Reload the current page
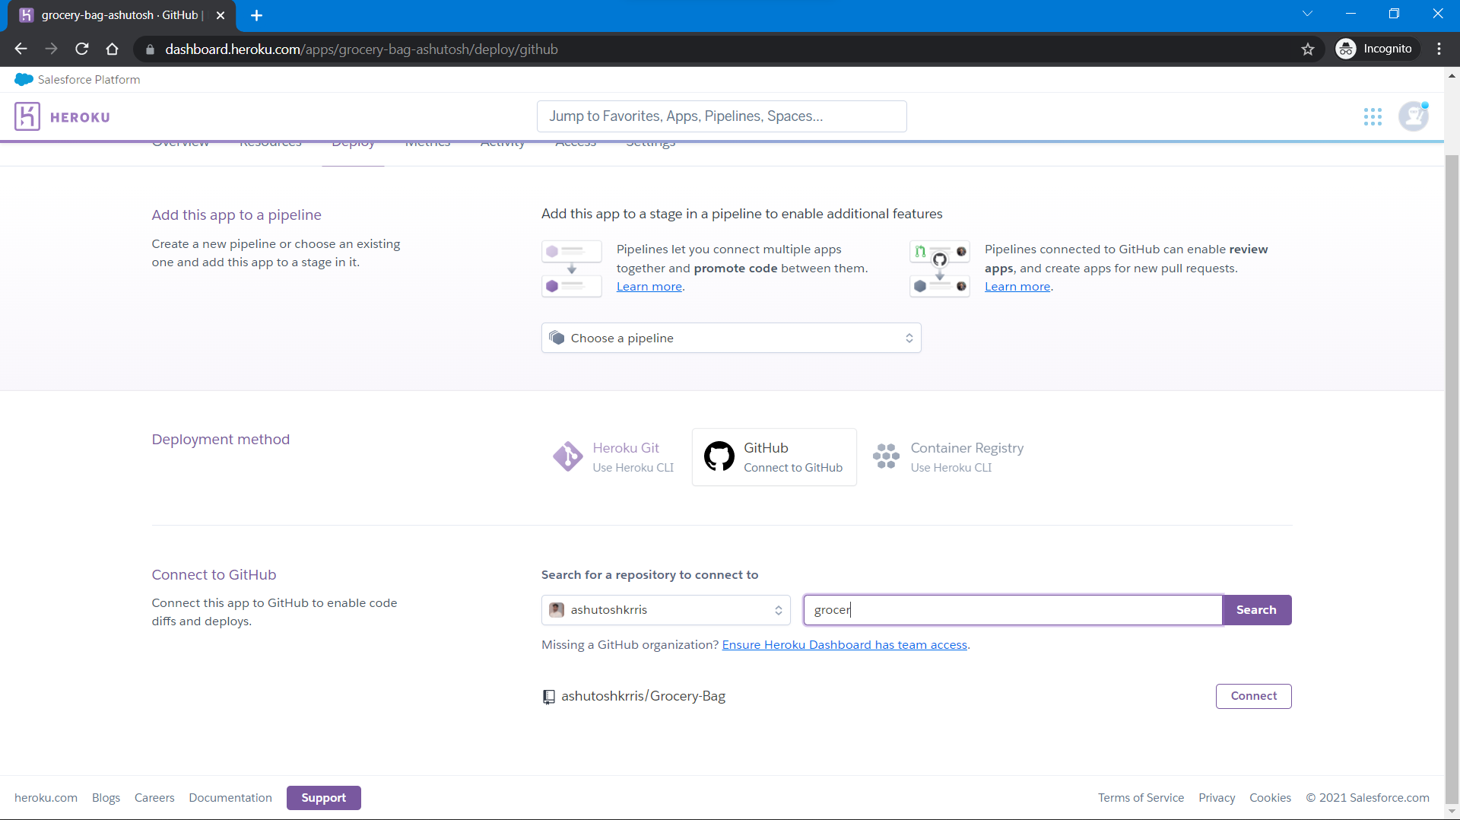The height and width of the screenshot is (820, 1460). coord(82,49)
